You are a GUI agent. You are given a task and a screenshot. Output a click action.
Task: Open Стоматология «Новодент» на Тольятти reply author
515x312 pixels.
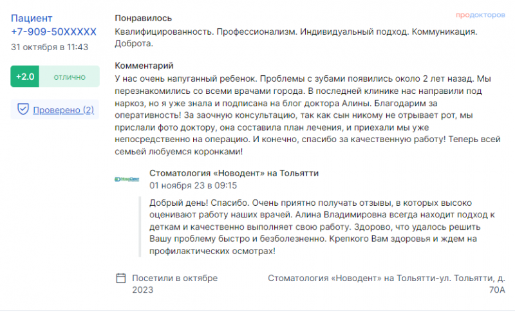tap(234, 173)
